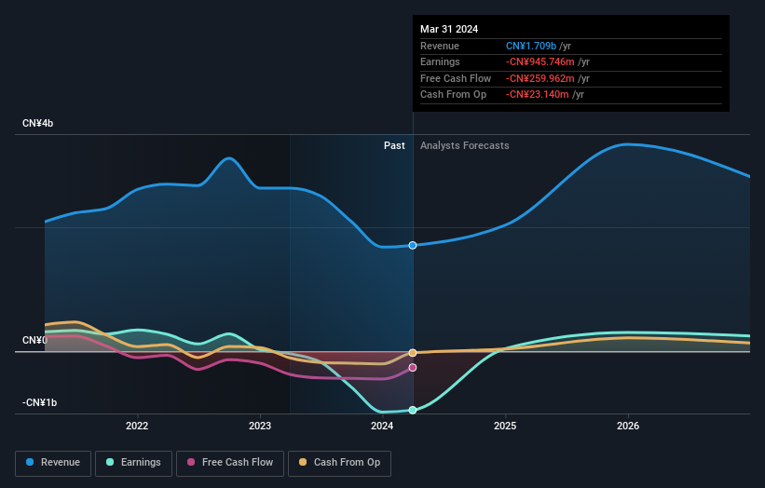Click the 2026 x-axis label

pyautogui.click(x=628, y=427)
